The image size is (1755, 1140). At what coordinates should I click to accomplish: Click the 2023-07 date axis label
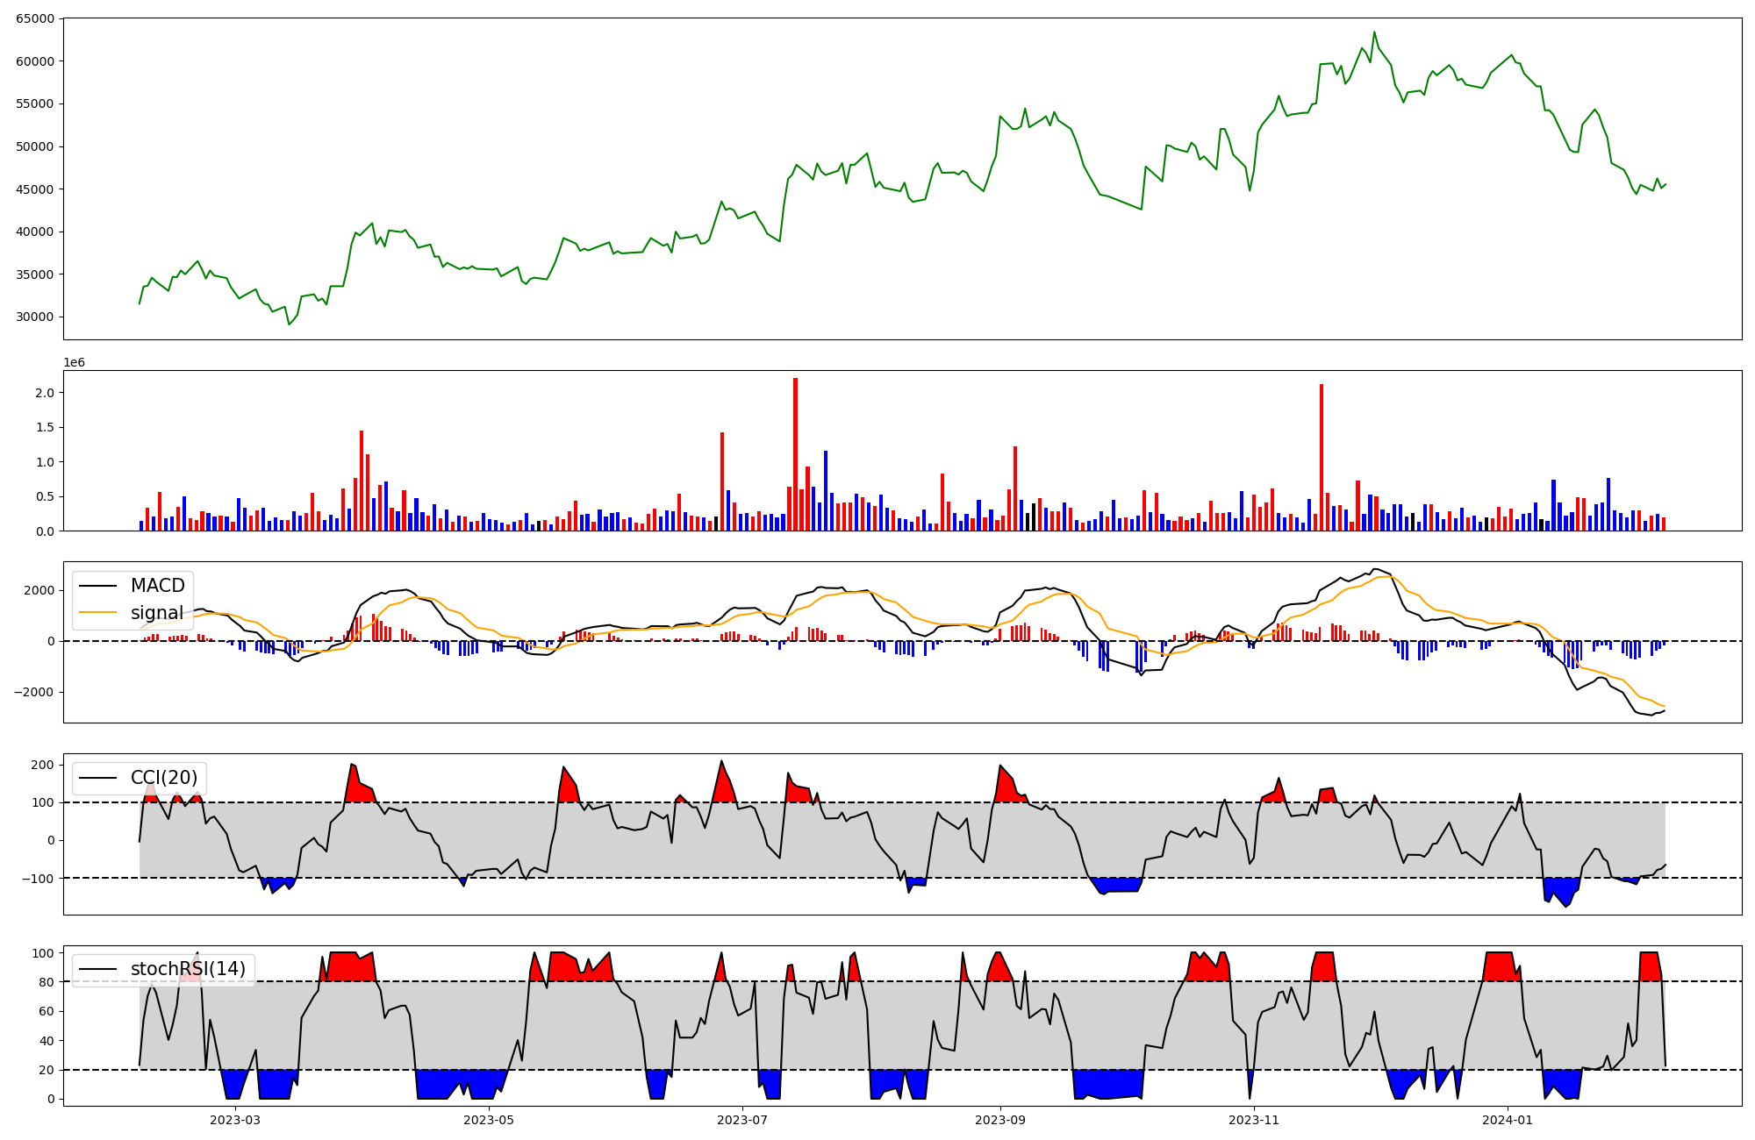(742, 1120)
